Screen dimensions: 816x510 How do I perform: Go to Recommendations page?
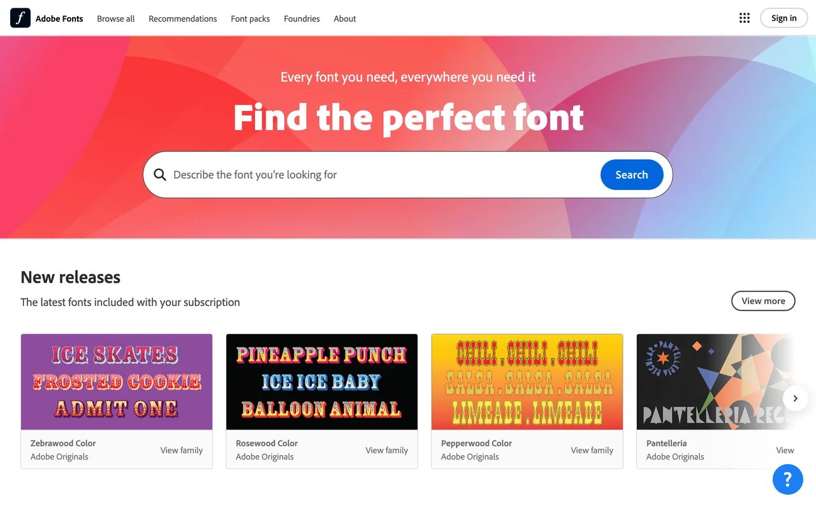click(182, 18)
